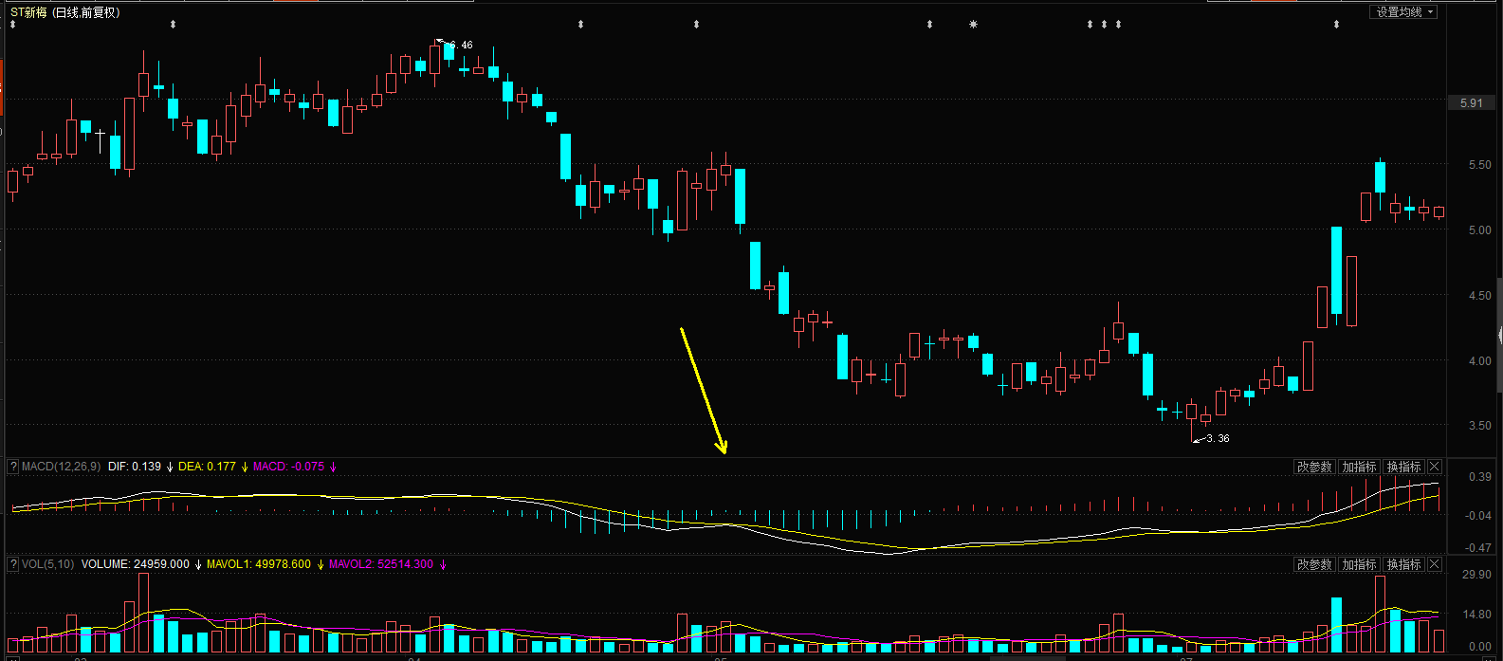Click the 5.91 current price tag
Viewport: 1503px width, 661px height.
click(1471, 102)
